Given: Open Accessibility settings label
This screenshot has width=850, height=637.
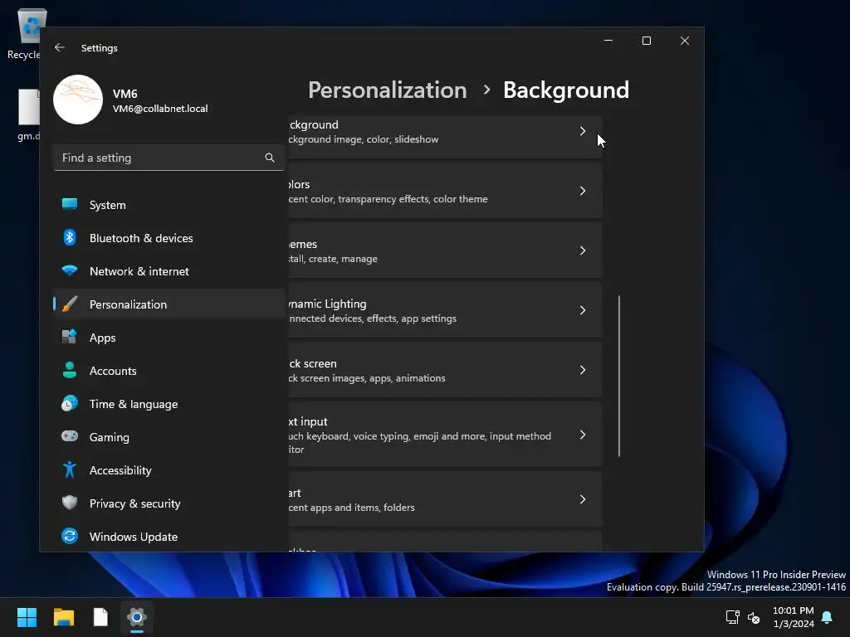Looking at the screenshot, I should tap(120, 470).
